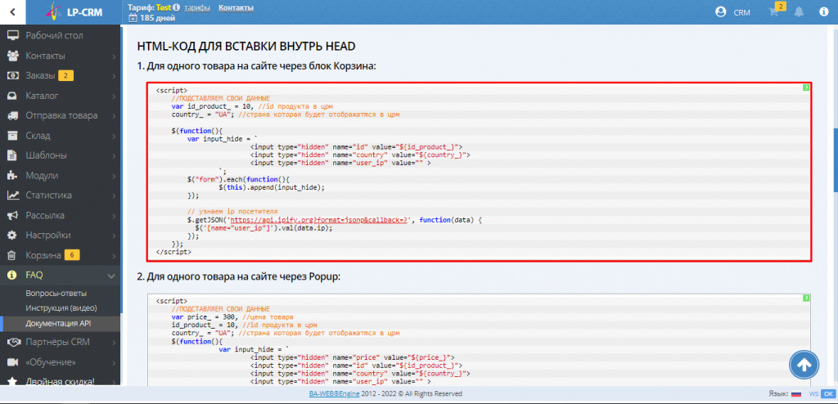Click the green help icon in Popup code block
838x404 pixels.
coord(806,299)
